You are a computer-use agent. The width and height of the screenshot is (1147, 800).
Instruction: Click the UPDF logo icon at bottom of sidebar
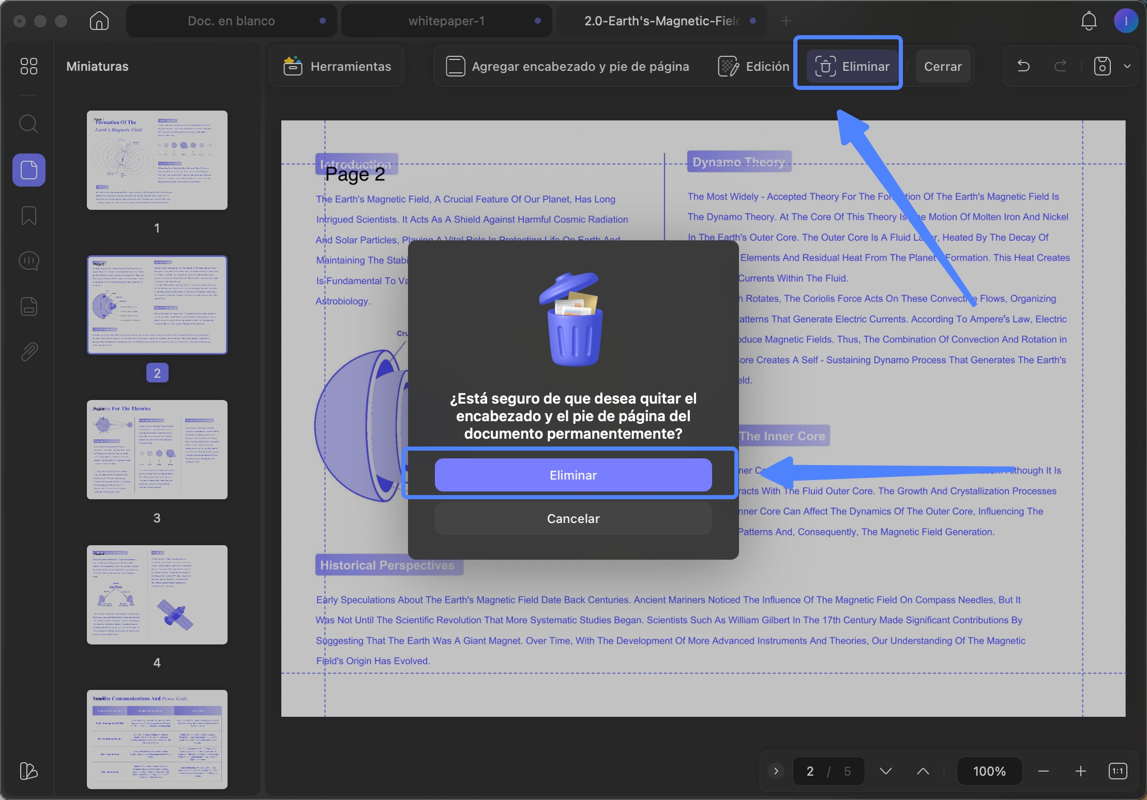(x=29, y=771)
